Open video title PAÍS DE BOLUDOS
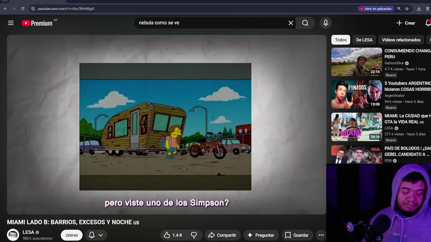The image size is (431, 242). 408,151
